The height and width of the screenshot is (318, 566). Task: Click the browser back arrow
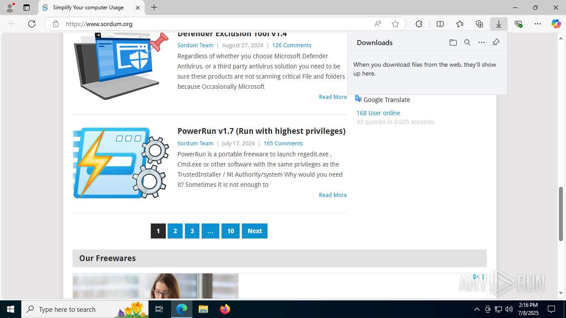(x=12, y=24)
